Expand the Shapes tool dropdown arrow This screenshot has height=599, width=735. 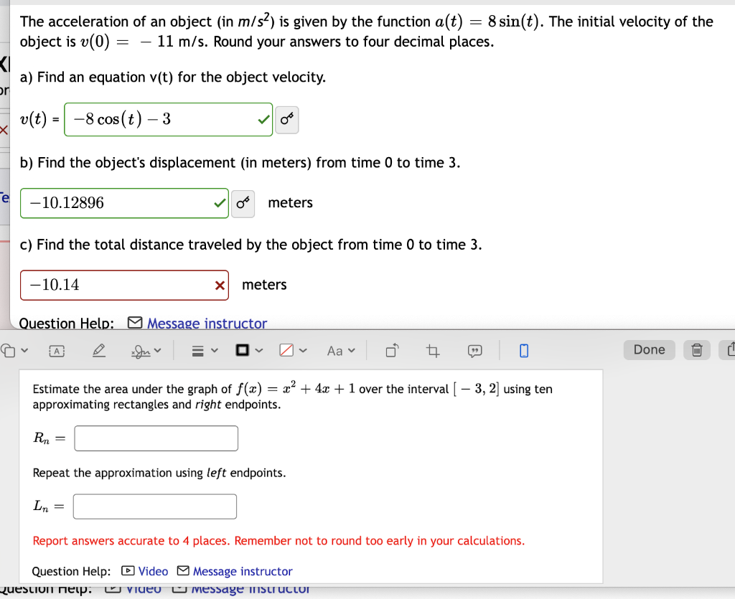[x=24, y=350]
